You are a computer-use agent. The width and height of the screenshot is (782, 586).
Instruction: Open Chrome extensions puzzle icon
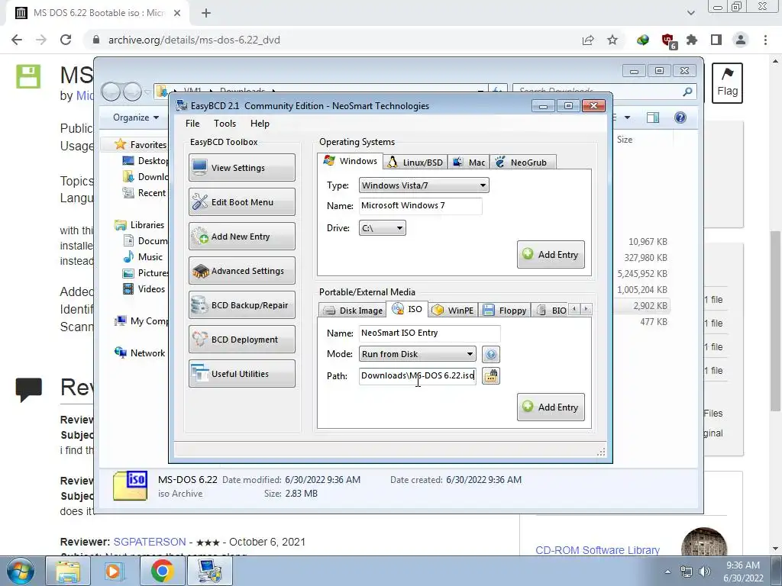point(692,40)
